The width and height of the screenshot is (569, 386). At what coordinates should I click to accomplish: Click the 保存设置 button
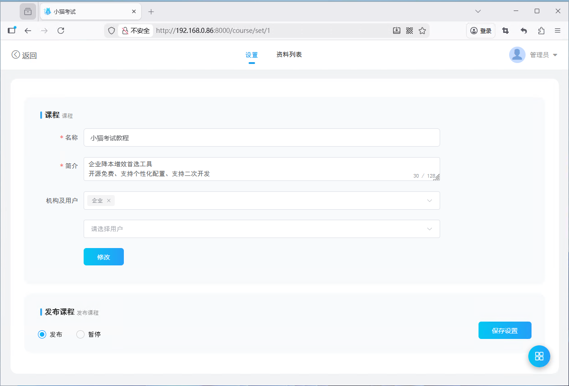tap(505, 330)
